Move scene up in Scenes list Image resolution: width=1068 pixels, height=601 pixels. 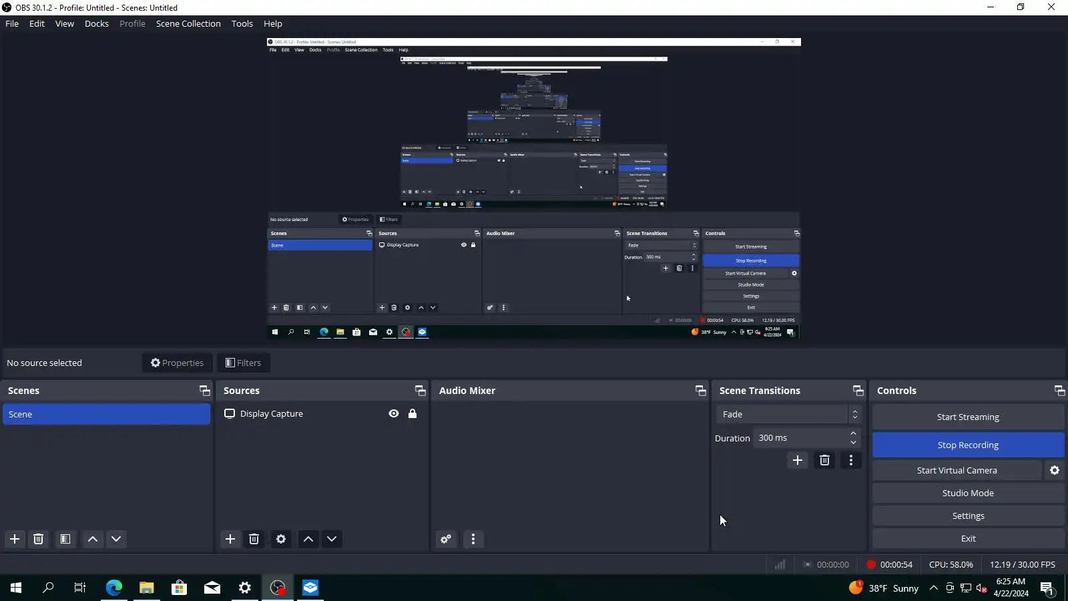click(93, 539)
